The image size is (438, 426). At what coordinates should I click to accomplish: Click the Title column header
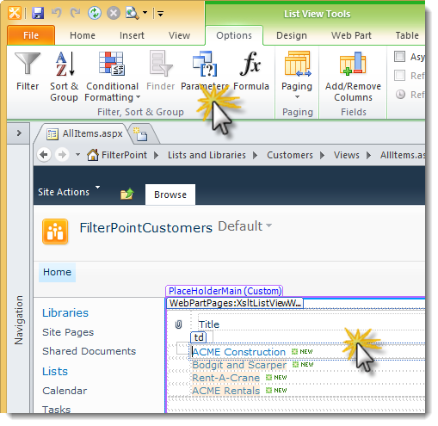(x=209, y=324)
